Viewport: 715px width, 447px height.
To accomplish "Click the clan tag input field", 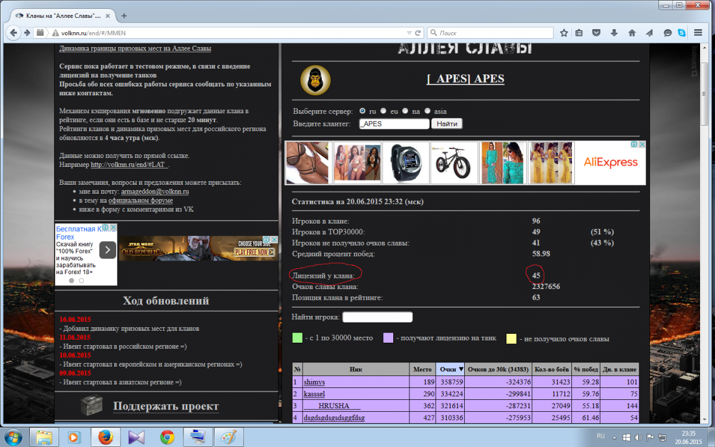I will 394,124.
